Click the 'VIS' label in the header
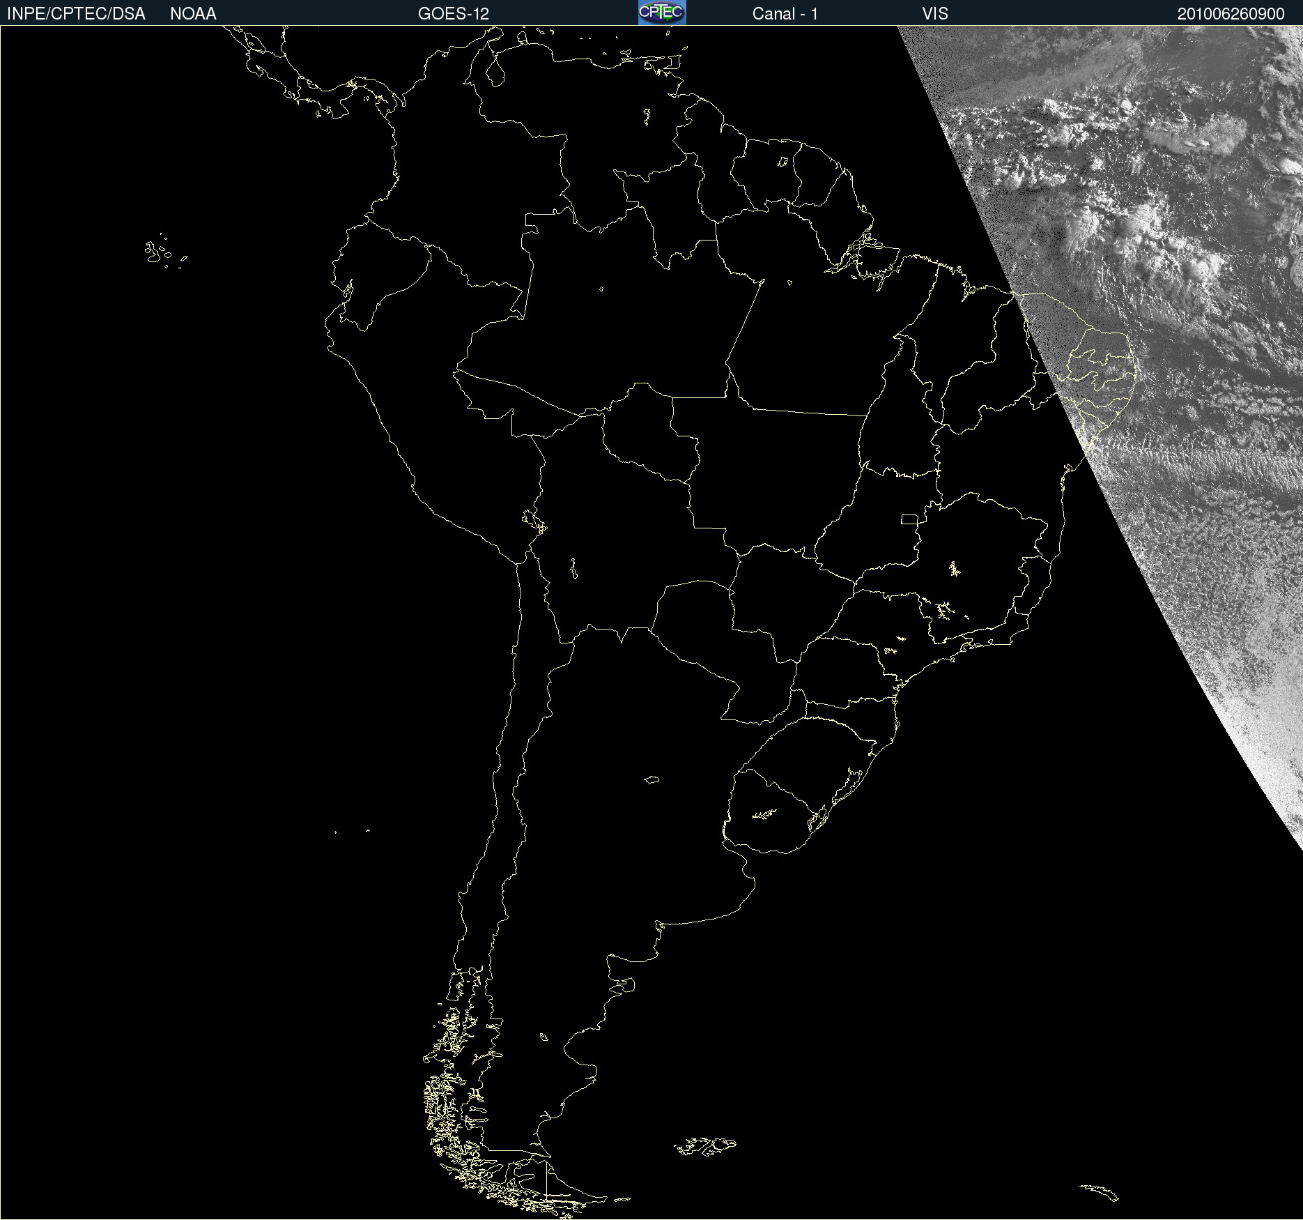This screenshot has height=1220, width=1303. tap(935, 14)
